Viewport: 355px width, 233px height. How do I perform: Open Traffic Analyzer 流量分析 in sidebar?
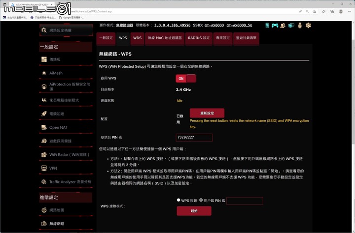66,181
